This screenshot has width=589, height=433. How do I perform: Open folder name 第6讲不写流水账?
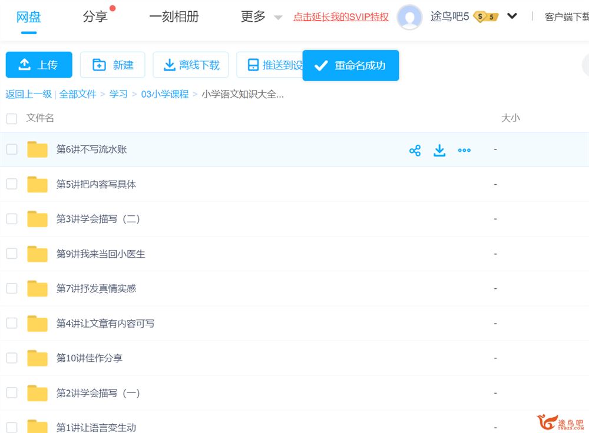[x=92, y=149]
